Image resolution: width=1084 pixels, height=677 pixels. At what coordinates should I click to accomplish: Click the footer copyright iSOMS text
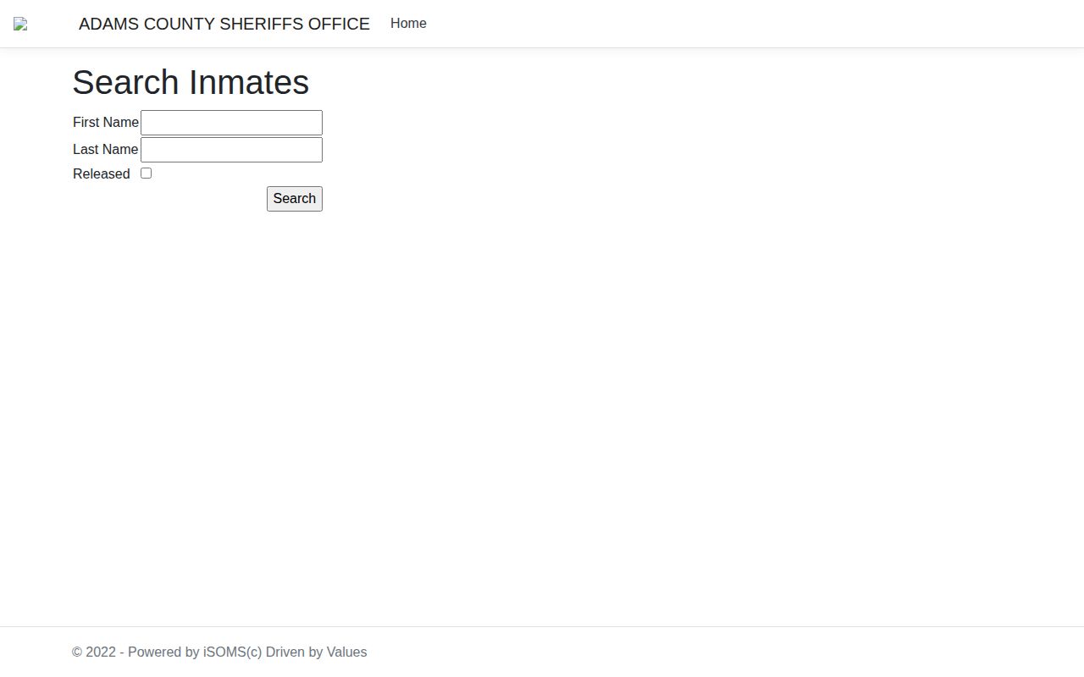pyautogui.click(x=219, y=652)
